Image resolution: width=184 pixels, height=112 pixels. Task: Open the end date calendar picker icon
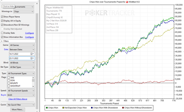(32, 58)
